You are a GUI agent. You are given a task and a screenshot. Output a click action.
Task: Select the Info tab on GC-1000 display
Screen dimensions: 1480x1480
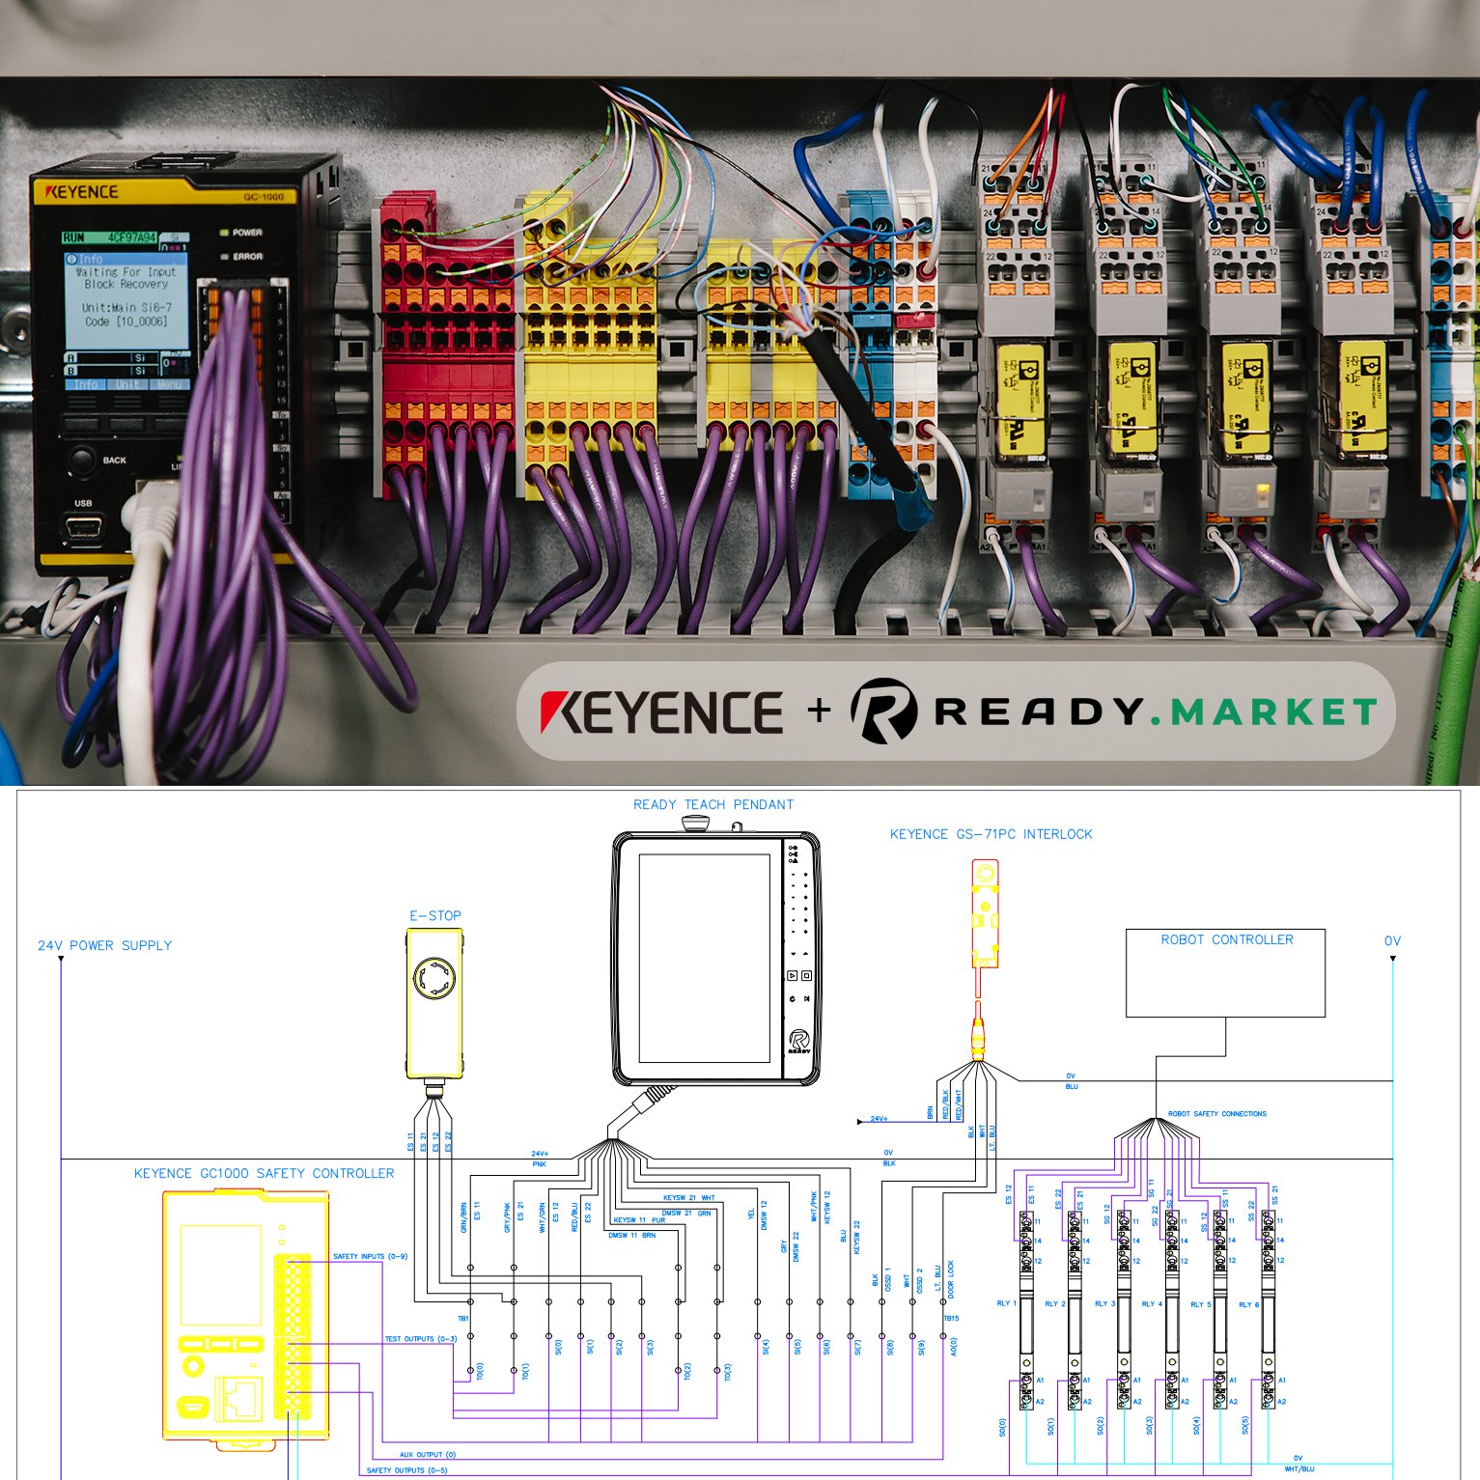(87, 384)
